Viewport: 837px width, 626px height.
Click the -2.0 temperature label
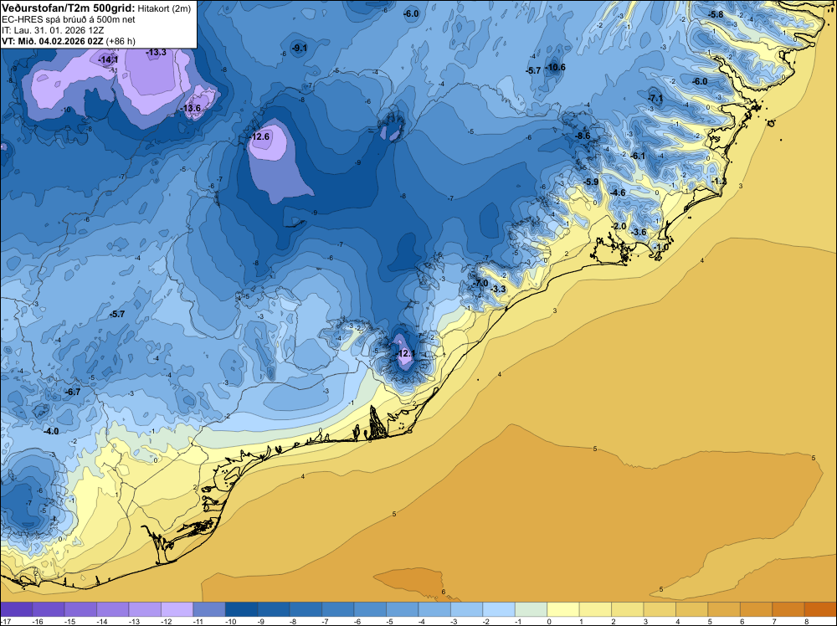pos(619,226)
